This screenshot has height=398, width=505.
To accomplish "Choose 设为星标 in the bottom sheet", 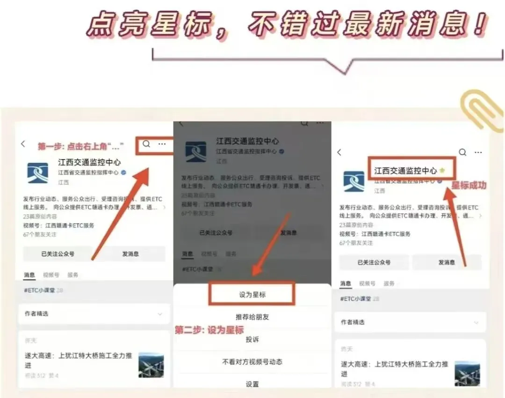I will click(252, 294).
